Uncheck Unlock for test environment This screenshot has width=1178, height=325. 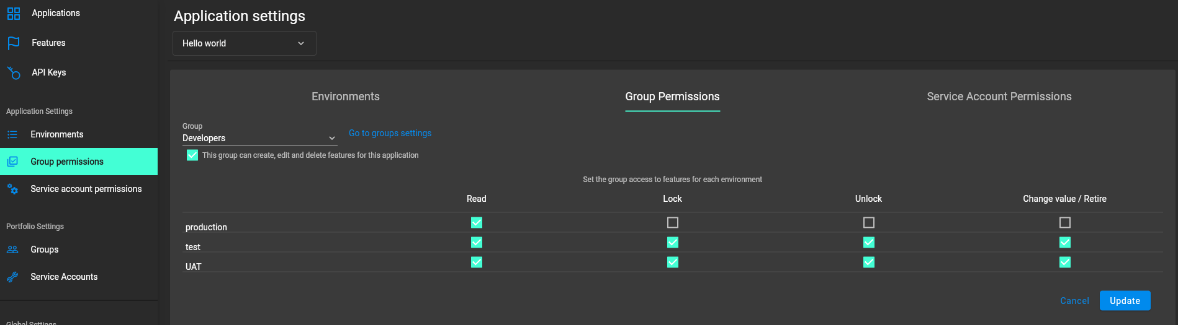[x=869, y=242]
